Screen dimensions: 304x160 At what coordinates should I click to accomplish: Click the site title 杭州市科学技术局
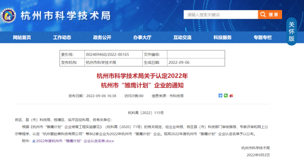pyautogui.click(x=66, y=16)
